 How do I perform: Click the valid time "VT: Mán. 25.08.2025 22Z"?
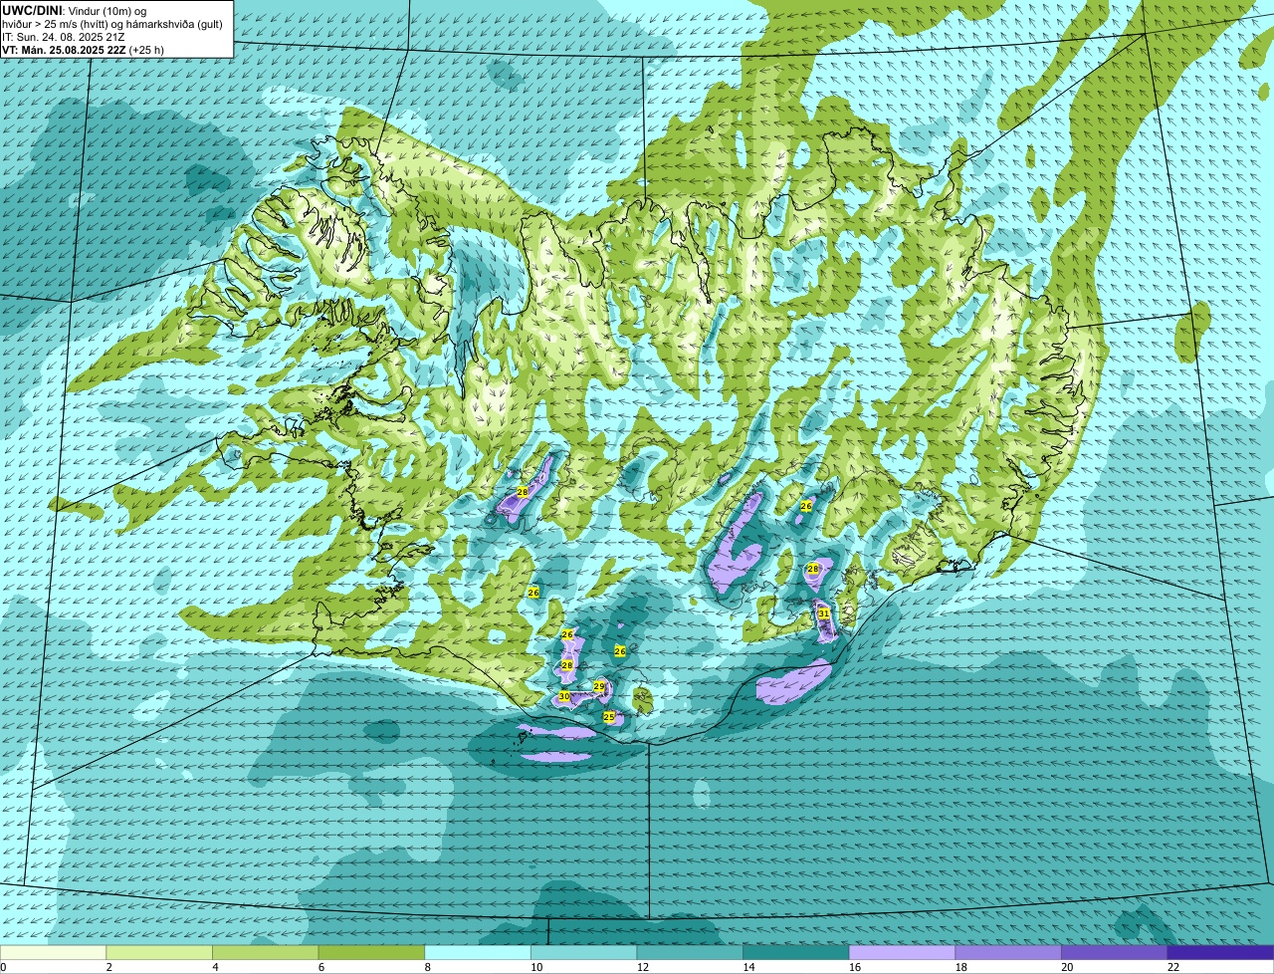(x=64, y=50)
